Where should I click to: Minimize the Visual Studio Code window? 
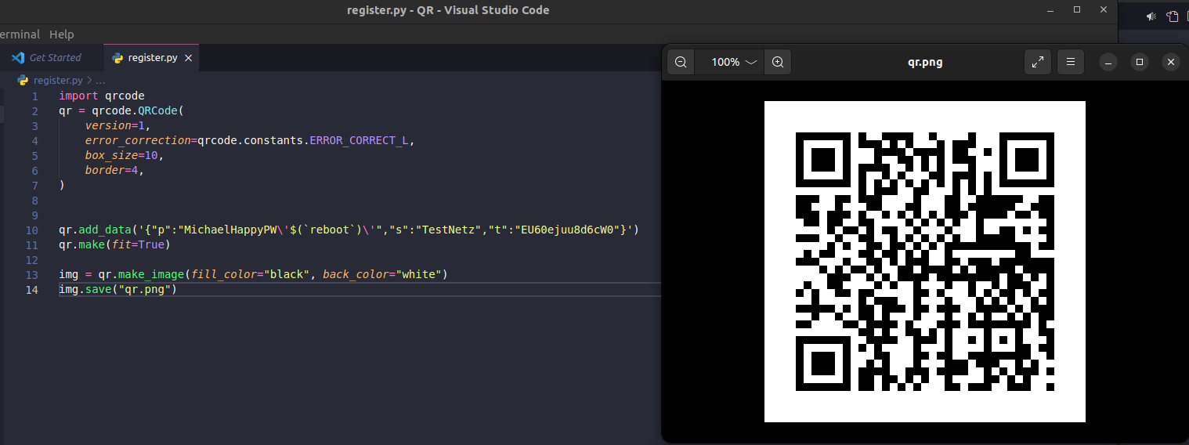click(1050, 9)
